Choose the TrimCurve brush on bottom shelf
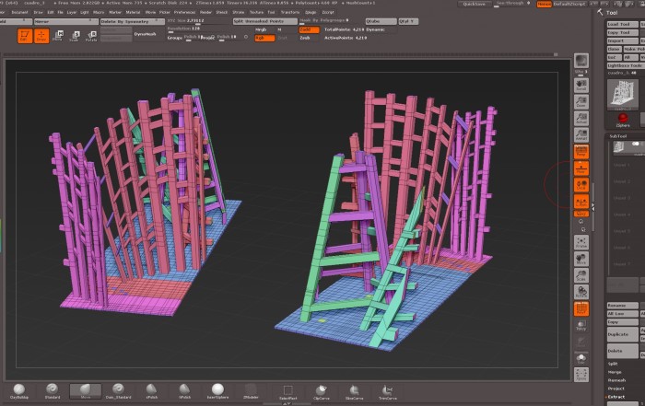645x406 pixels. pyautogui.click(x=388, y=390)
